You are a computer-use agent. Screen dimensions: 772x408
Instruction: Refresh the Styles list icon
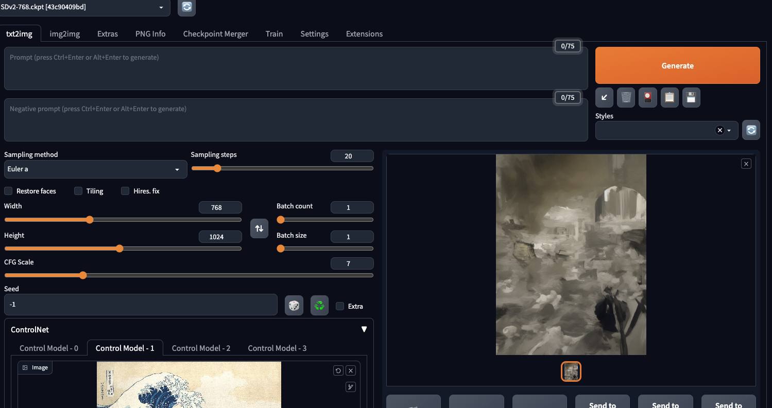tap(751, 130)
